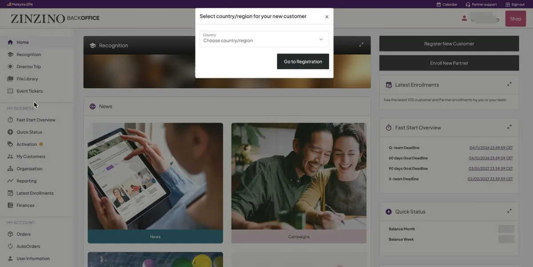Open the Shop button
Screen dimensions: 533x267
pos(516,19)
